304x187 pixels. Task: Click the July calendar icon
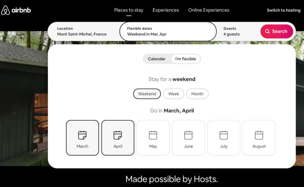tap(224, 135)
